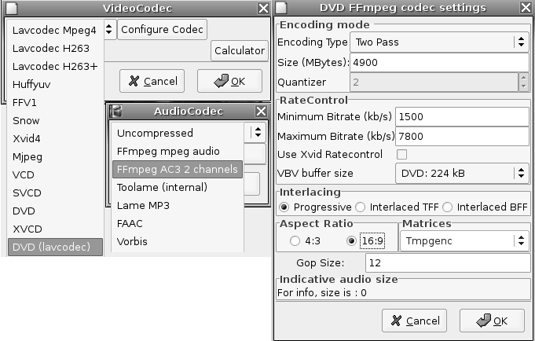535x341 pixels.
Task: Choose Interlaced TFF radio option
Action: tap(361, 207)
